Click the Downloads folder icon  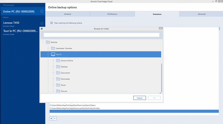pos(58,79)
